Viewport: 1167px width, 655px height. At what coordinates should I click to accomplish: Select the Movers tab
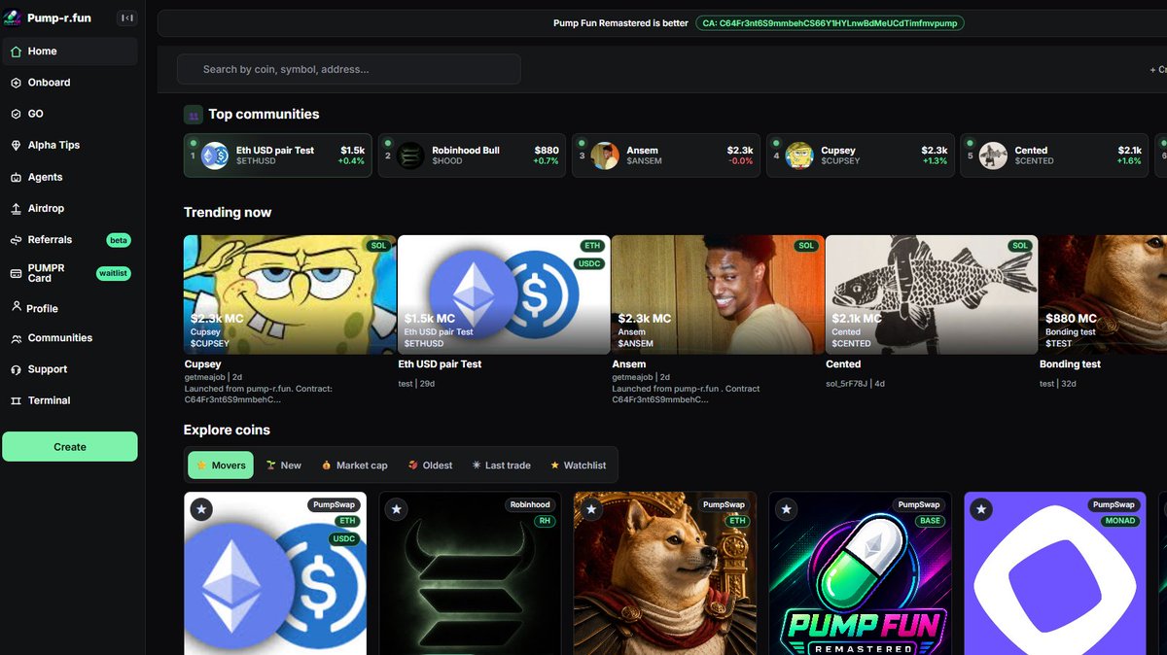(x=221, y=465)
